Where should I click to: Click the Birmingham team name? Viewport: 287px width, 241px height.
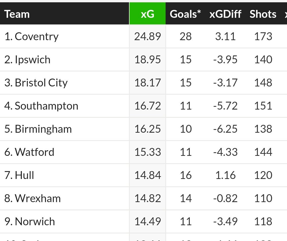(43, 129)
